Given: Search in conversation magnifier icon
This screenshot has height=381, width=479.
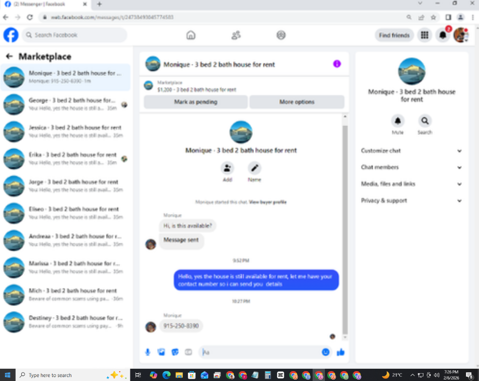Looking at the screenshot, I should coord(425,121).
